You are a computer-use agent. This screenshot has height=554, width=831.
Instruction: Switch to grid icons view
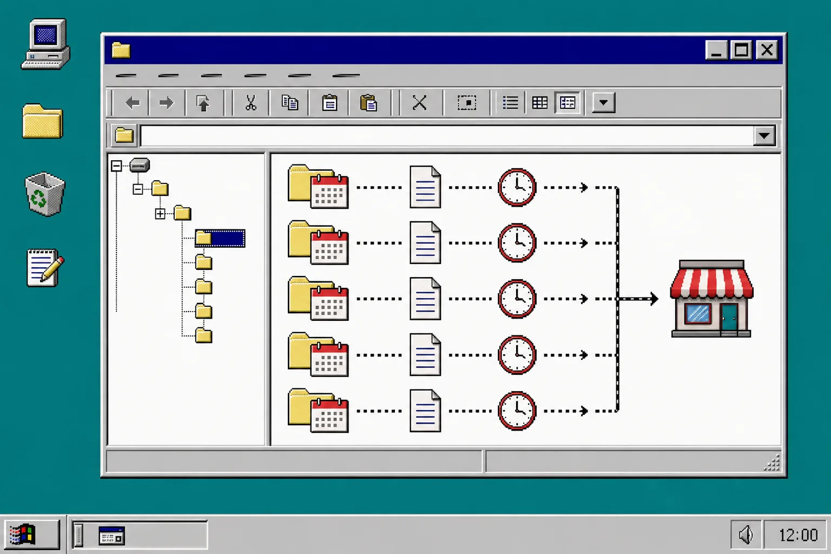(540, 103)
